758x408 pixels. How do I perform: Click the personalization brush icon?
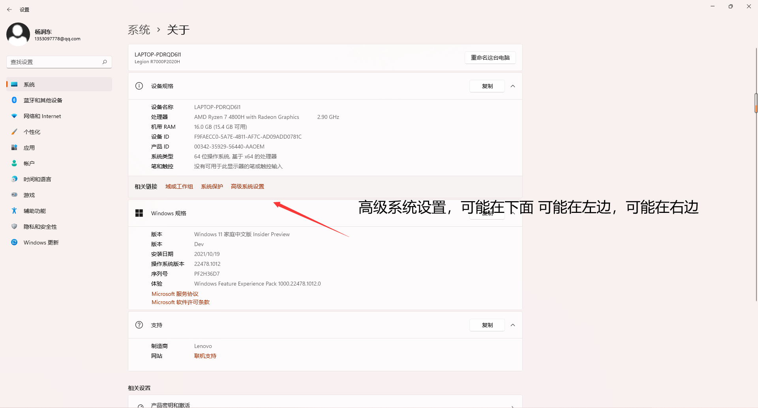click(14, 132)
